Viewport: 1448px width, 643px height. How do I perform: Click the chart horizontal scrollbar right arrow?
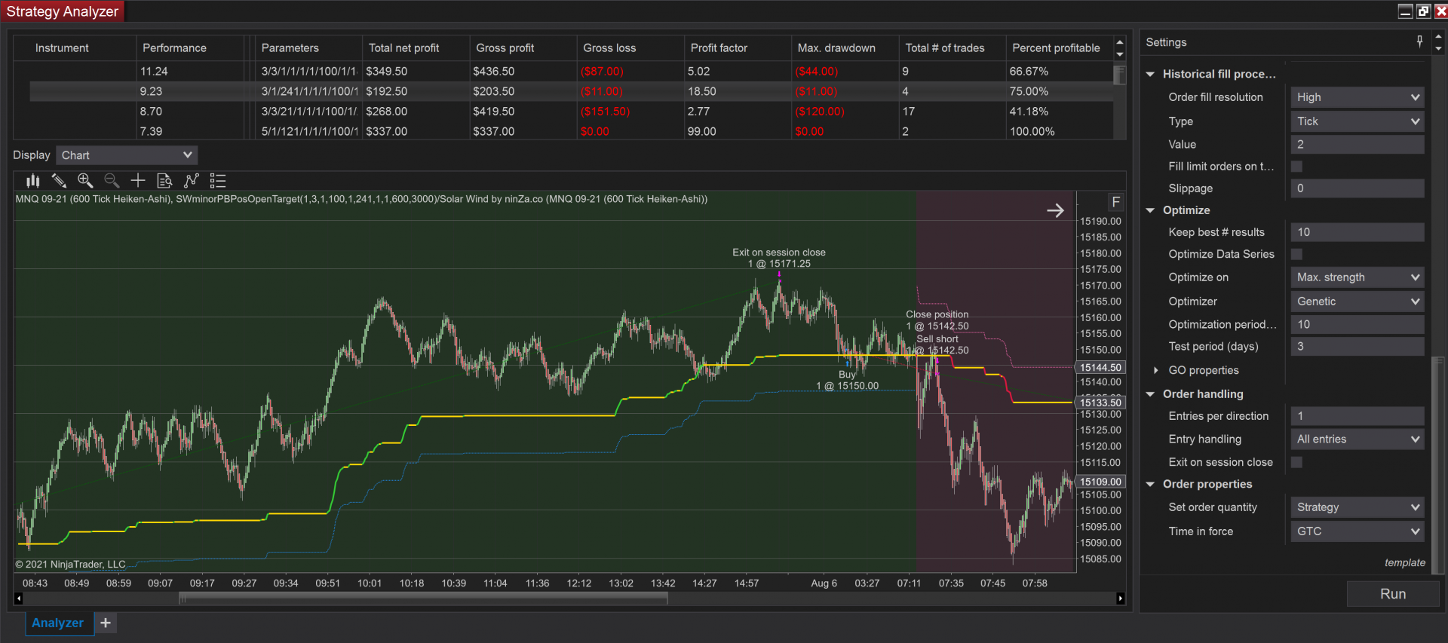coord(1121,599)
